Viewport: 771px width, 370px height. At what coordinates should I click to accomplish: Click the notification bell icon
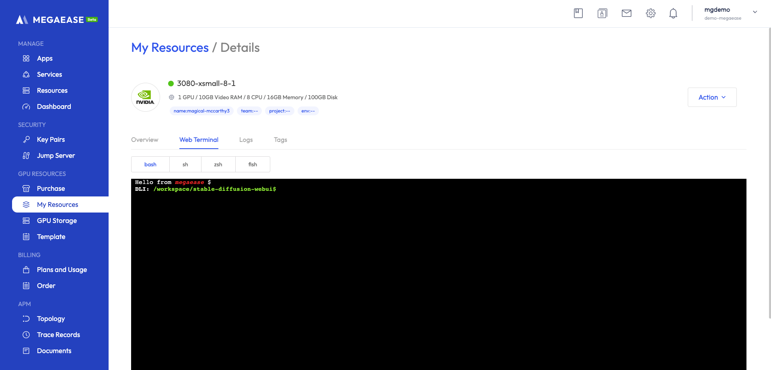pos(673,13)
